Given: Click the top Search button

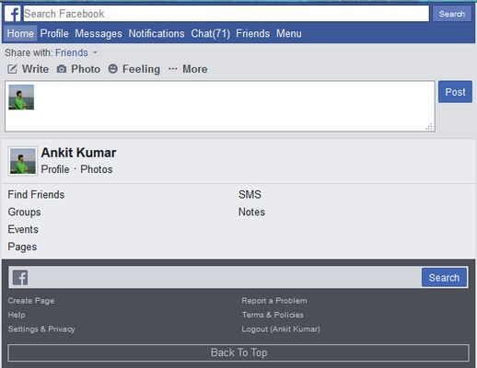Looking at the screenshot, I should pos(452,14).
